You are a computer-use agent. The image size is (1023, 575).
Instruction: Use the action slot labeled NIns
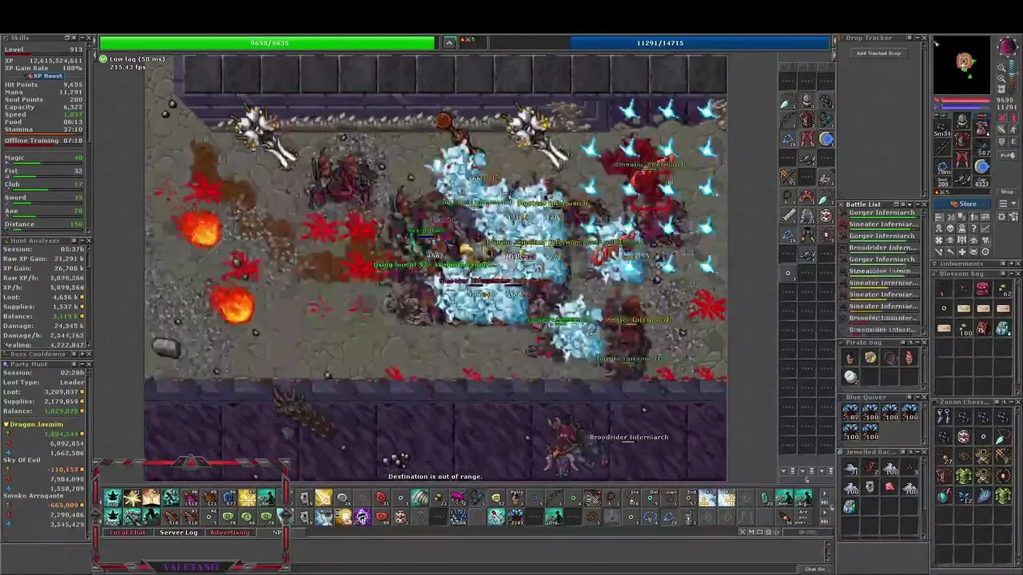tap(324, 517)
